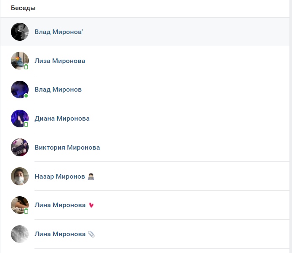Viewport: 292px width, 253px height.
Task: Open Влад Миронов' highlighted conversation row
Action: pyautogui.click(x=145, y=32)
